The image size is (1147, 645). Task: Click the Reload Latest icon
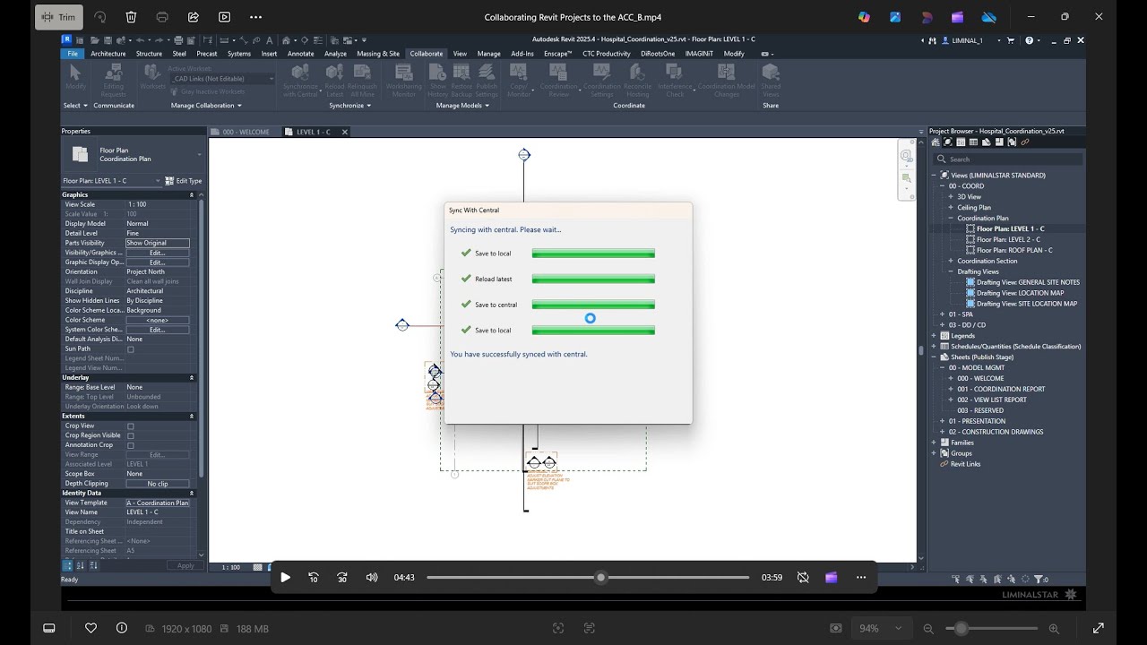click(x=334, y=73)
